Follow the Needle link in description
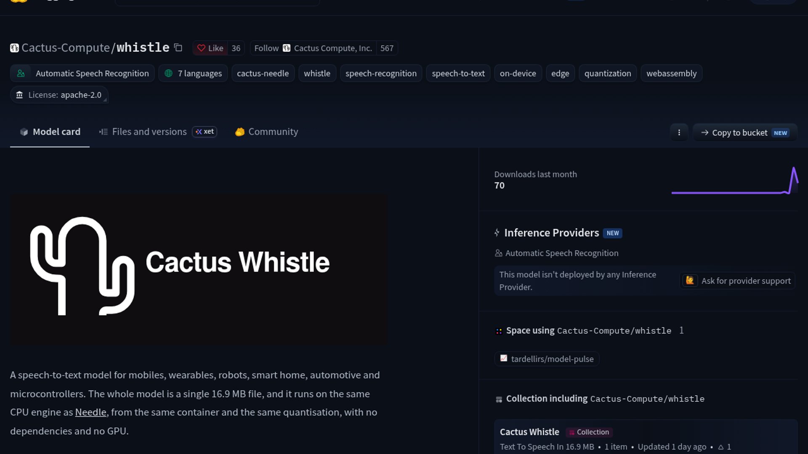Screen dimensions: 808x454 pos(90,412)
